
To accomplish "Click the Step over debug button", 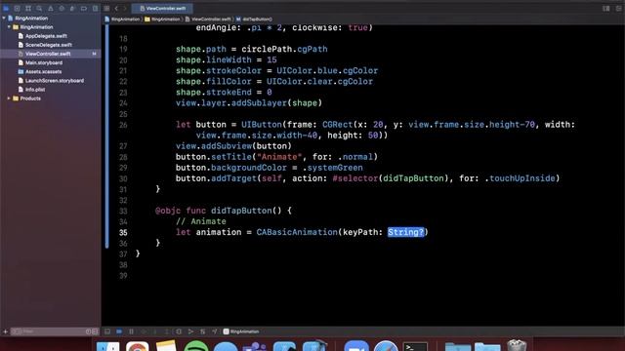I will (144, 331).
